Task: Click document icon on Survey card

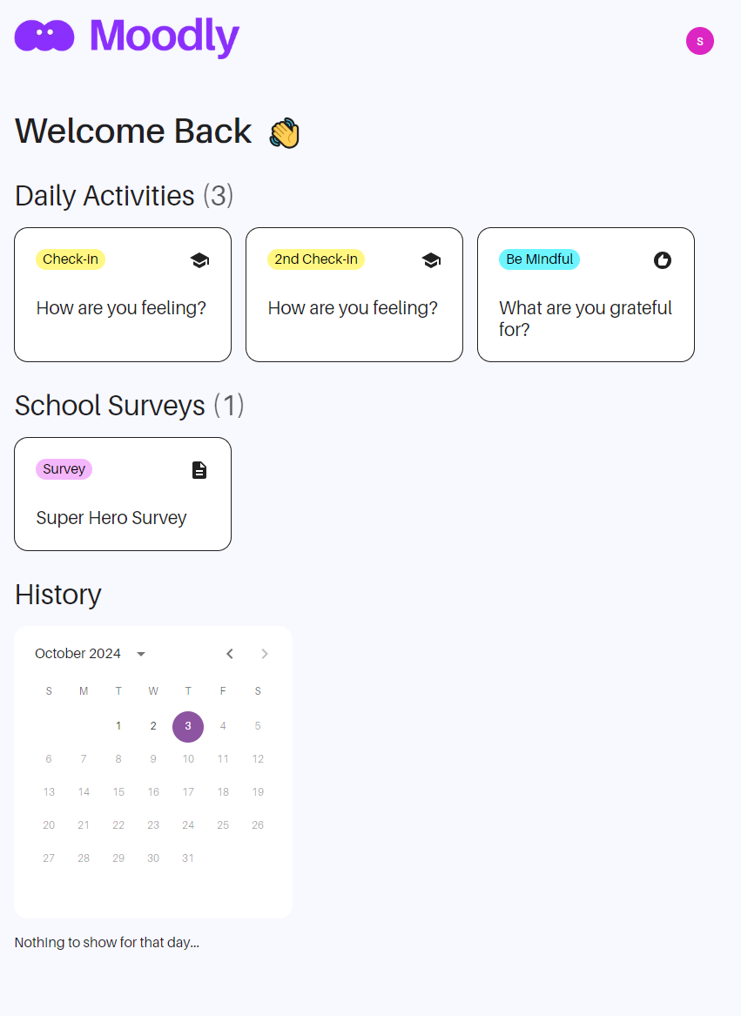Action: [199, 470]
